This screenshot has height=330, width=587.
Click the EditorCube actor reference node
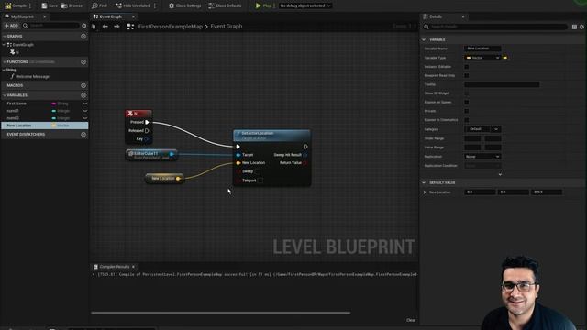click(151, 155)
